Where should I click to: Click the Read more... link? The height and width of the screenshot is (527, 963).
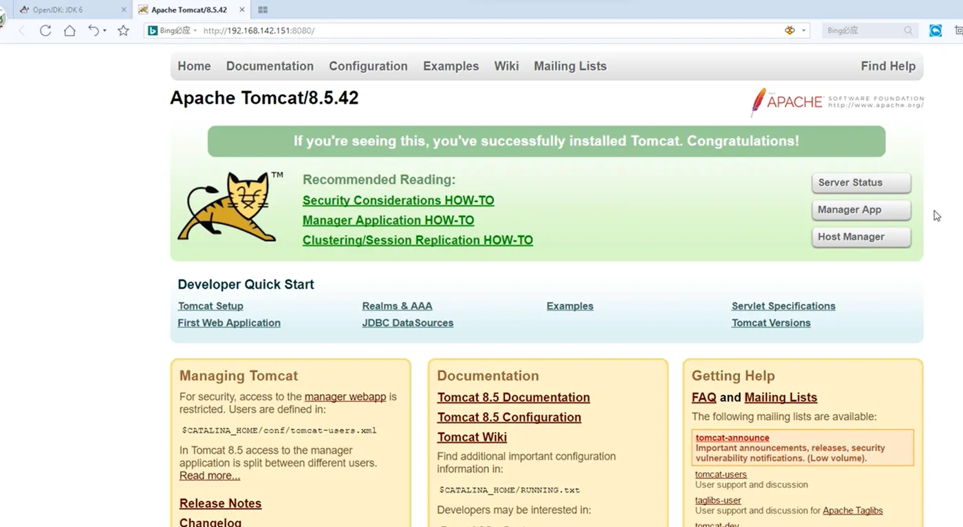tap(210, 475)
